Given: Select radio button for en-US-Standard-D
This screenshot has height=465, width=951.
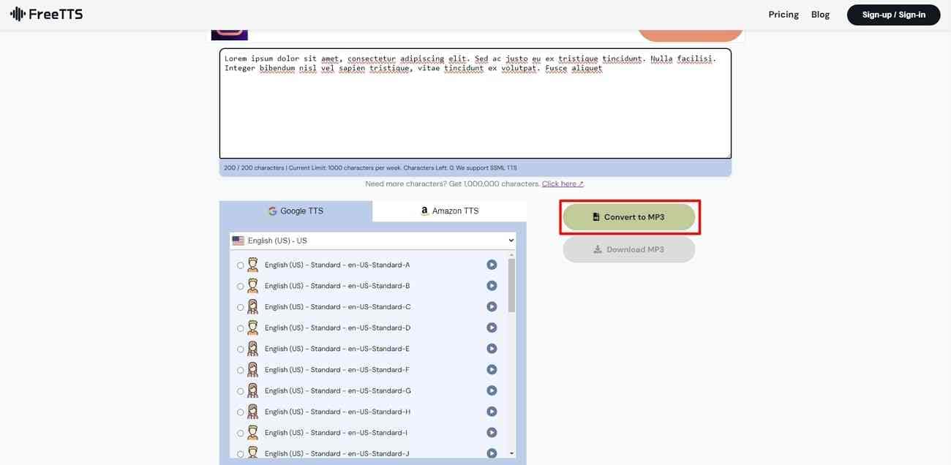Looking at the screenshot, I should [240, 328].
